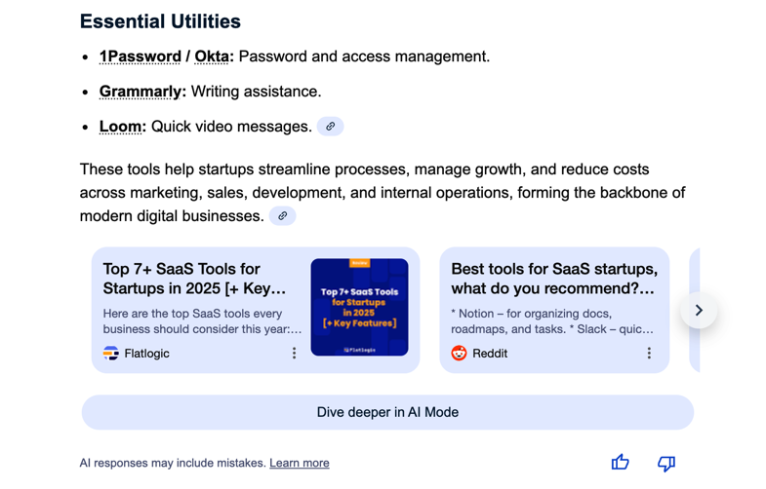This screenshot has width=766, height=489.
Task: Give the AI response a thumbs down
Action: [x=665, y=463]
